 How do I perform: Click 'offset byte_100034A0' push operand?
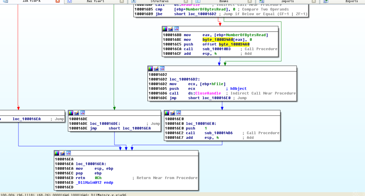(x=226, y=44)
